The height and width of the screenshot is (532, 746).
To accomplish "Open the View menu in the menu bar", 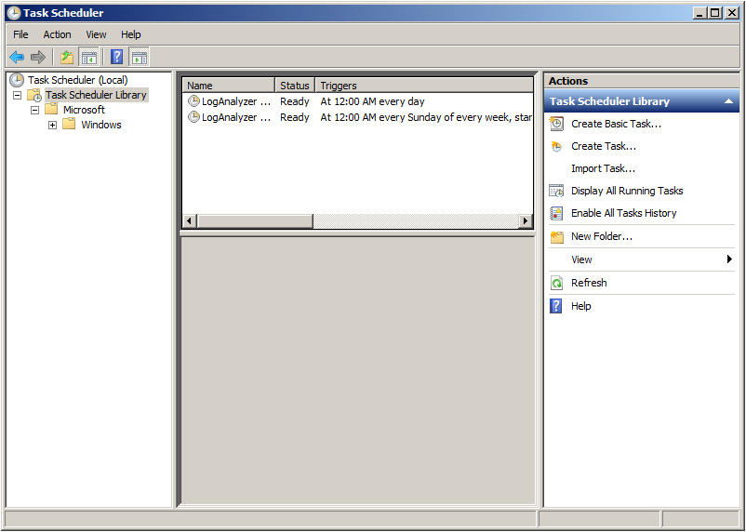I will tap(96, 34).
